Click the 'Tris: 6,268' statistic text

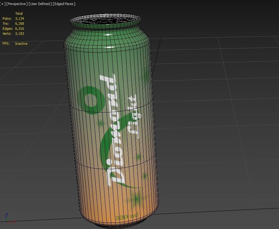(x=13, y=23)
